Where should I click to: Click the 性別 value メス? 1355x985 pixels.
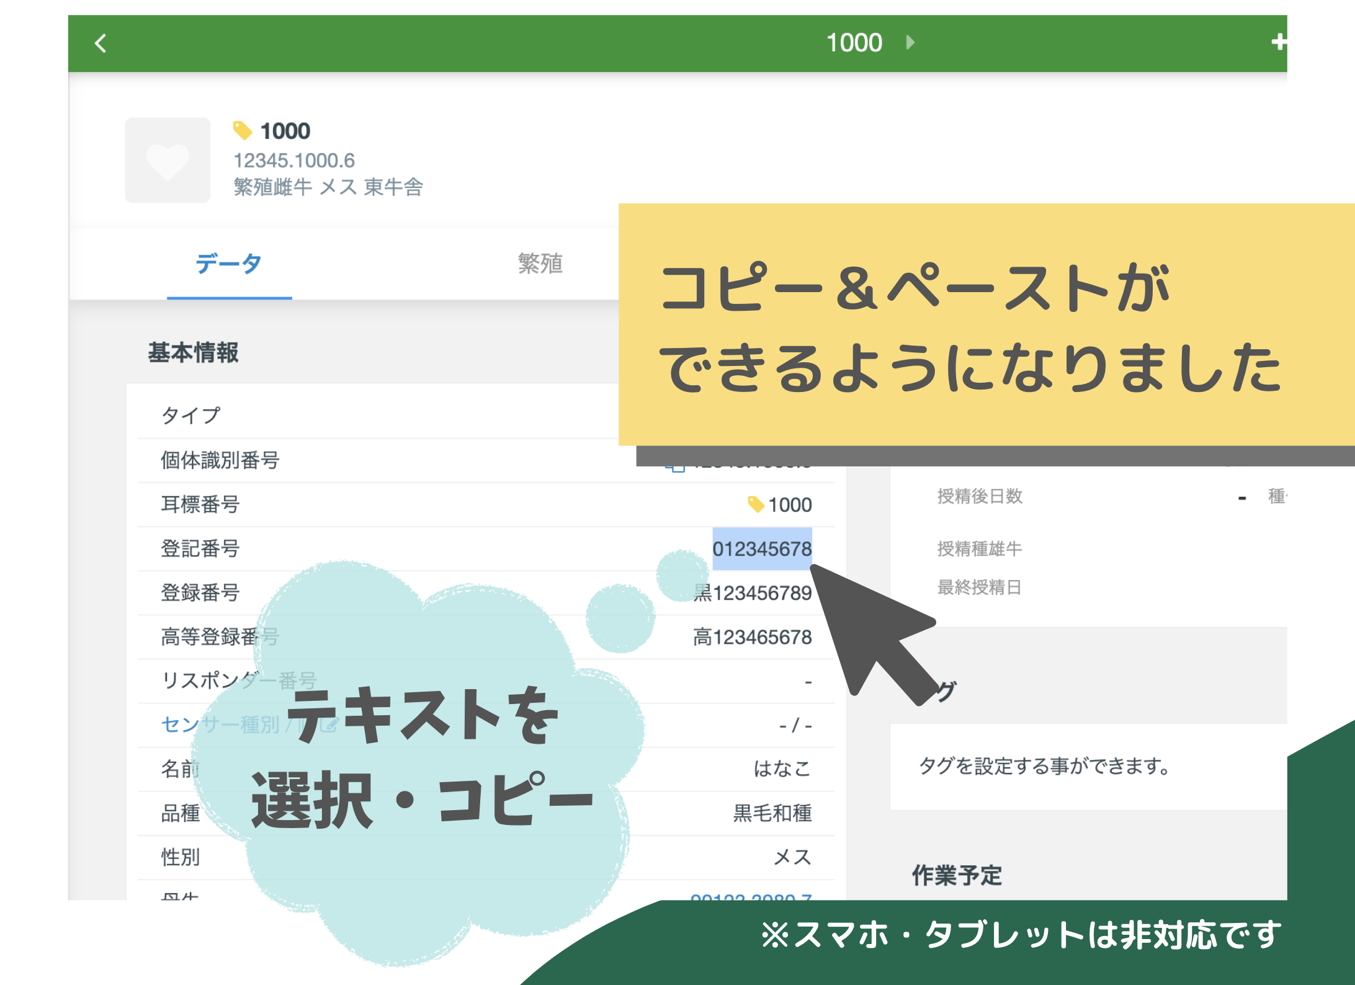(792, 857)
